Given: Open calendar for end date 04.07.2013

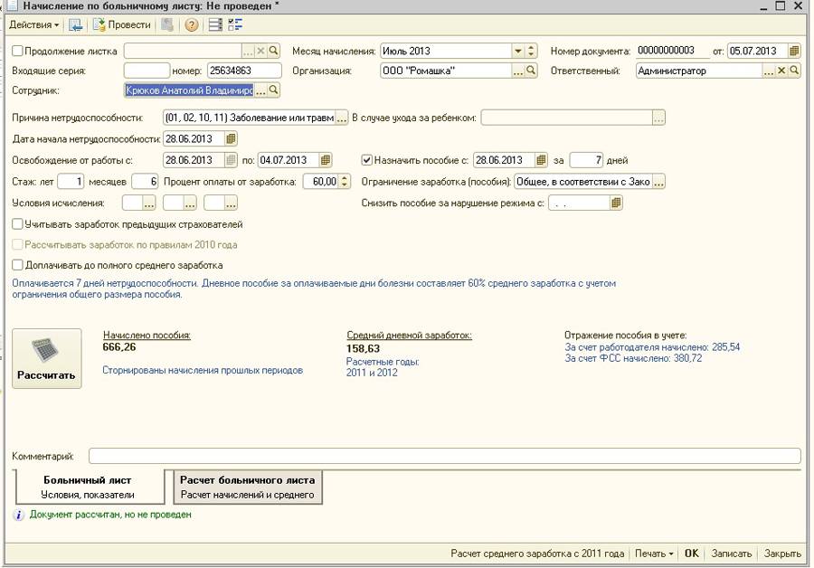Looking at the screenshot, I should [325, 160].
